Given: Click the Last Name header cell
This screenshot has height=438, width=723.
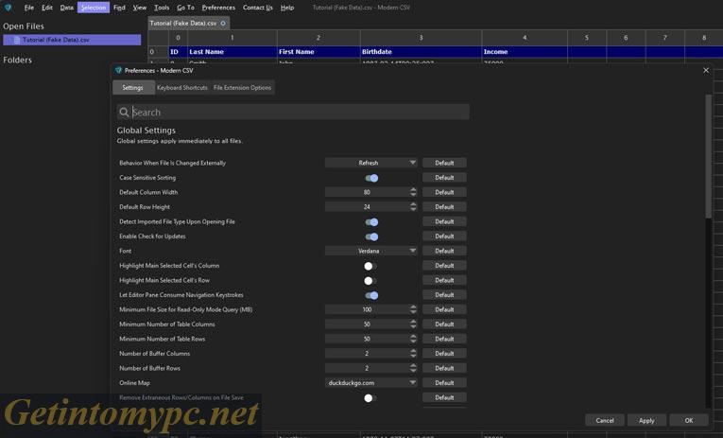Looking at the screenshot, I should [232, 52].
